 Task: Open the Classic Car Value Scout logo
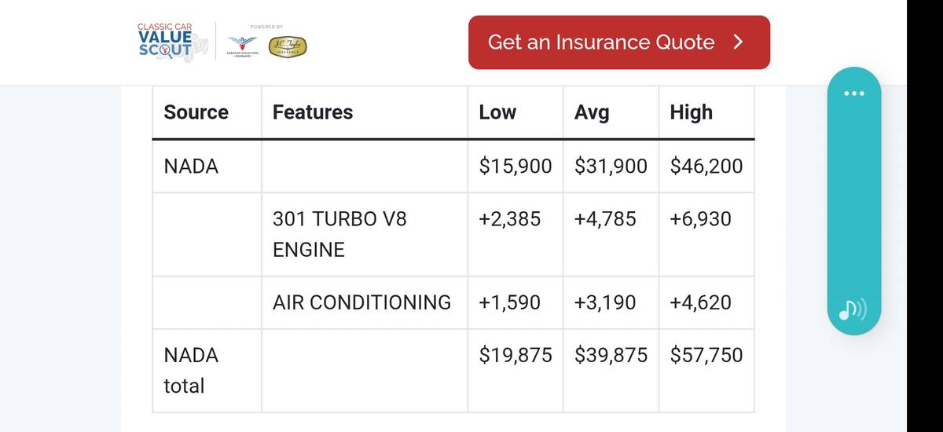click(173, 43)
